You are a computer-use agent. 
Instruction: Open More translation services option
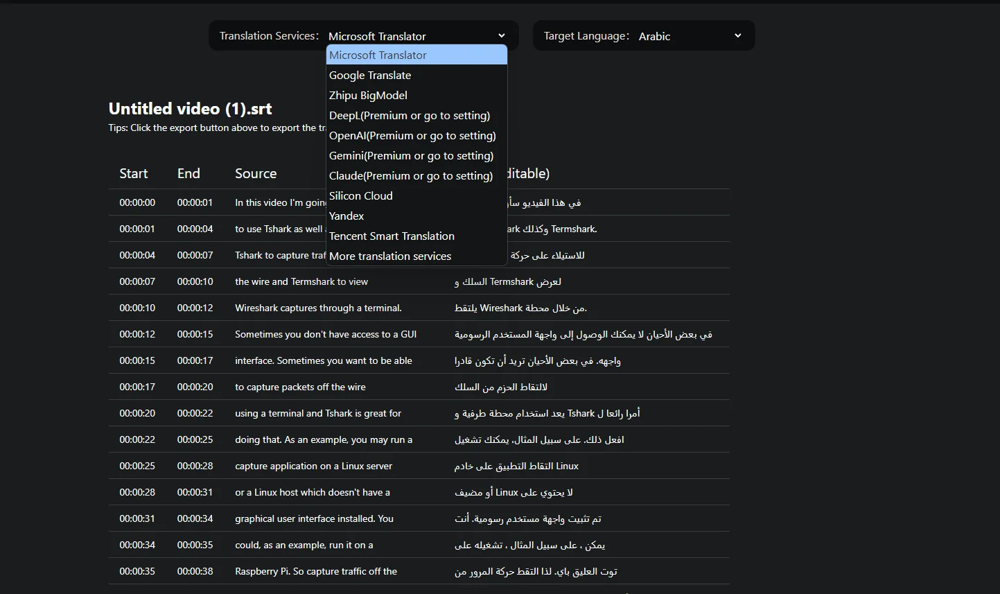[416, 256]
